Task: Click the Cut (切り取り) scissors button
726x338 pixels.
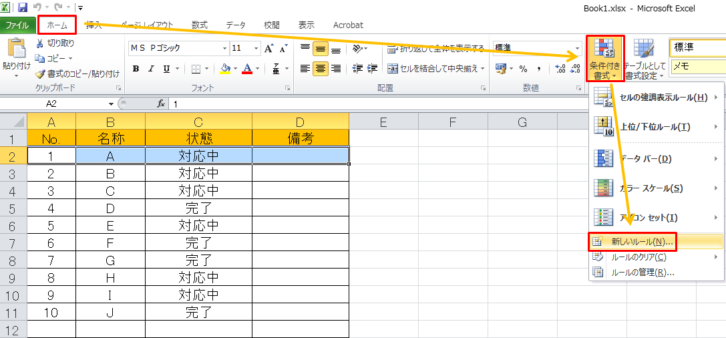Action: pos(55,43)
